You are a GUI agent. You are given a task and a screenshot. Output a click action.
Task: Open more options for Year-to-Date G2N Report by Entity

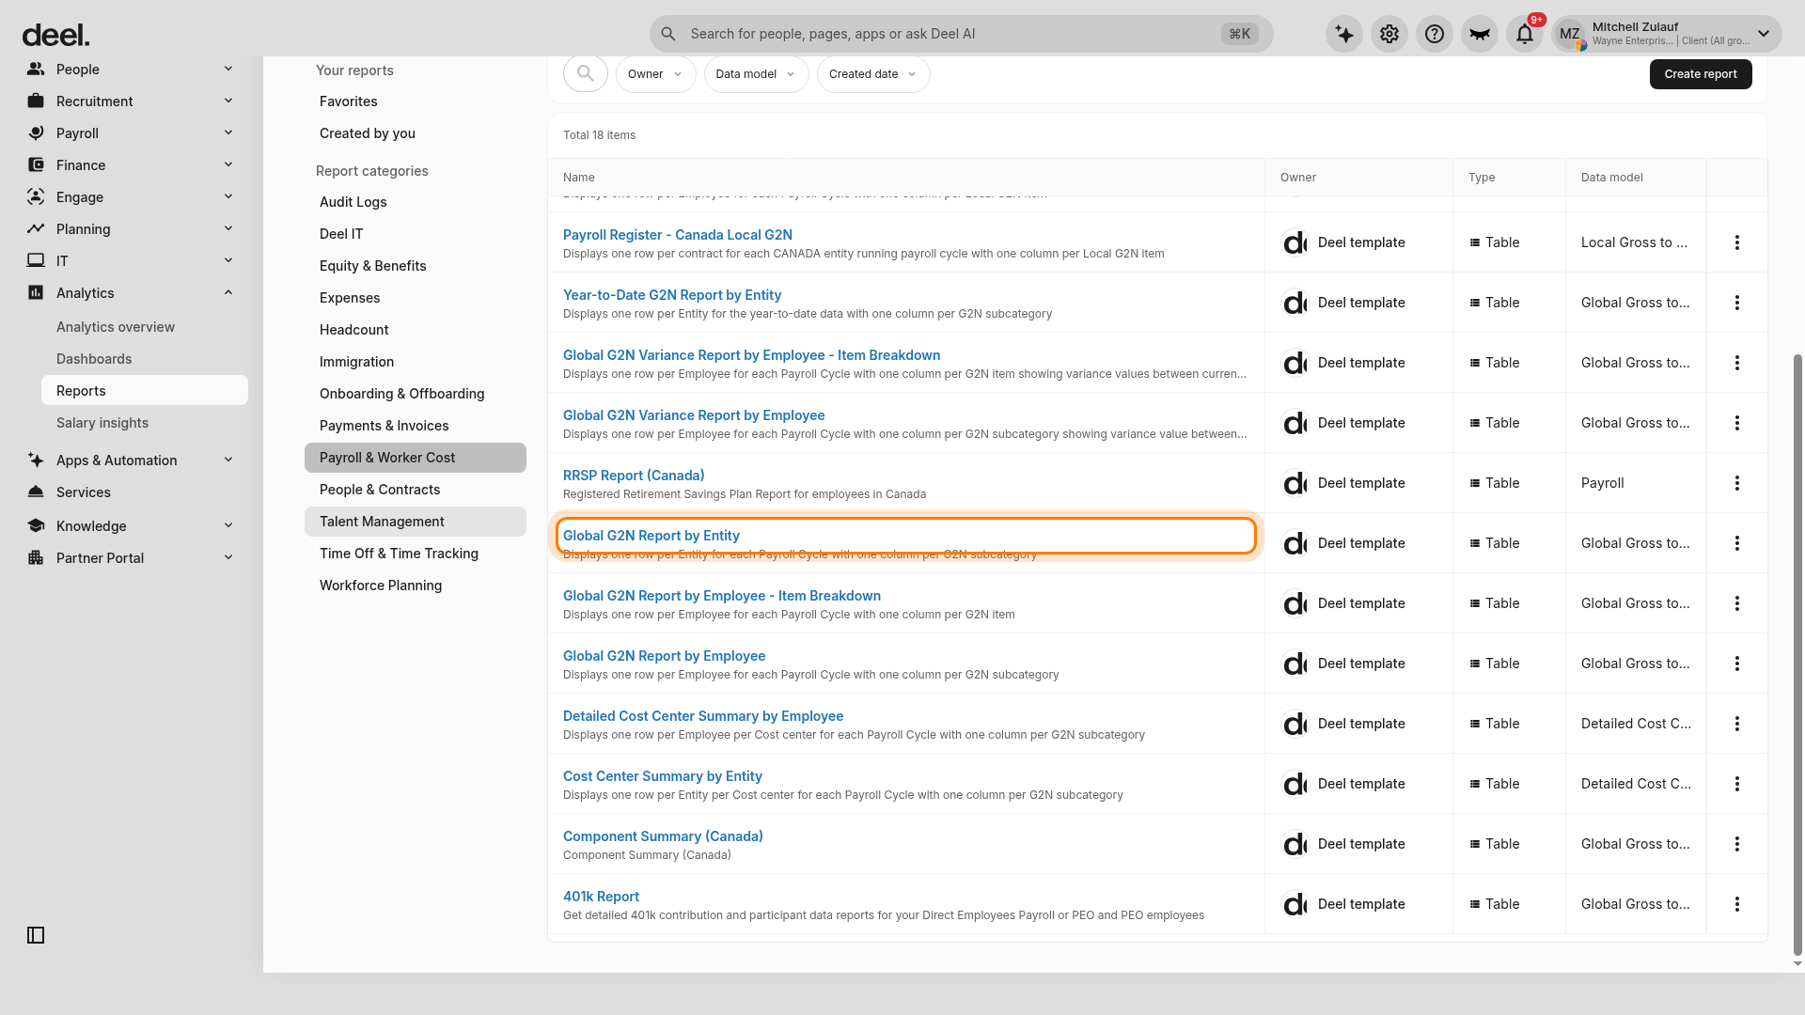click(1737, 303)
